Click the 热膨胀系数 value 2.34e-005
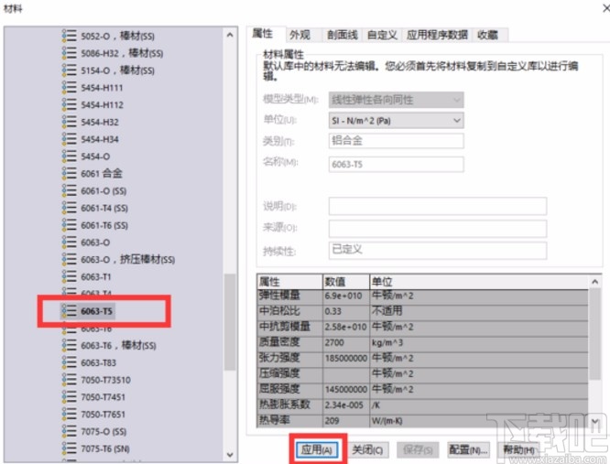The image size is (610, 464). pos(343,405)
